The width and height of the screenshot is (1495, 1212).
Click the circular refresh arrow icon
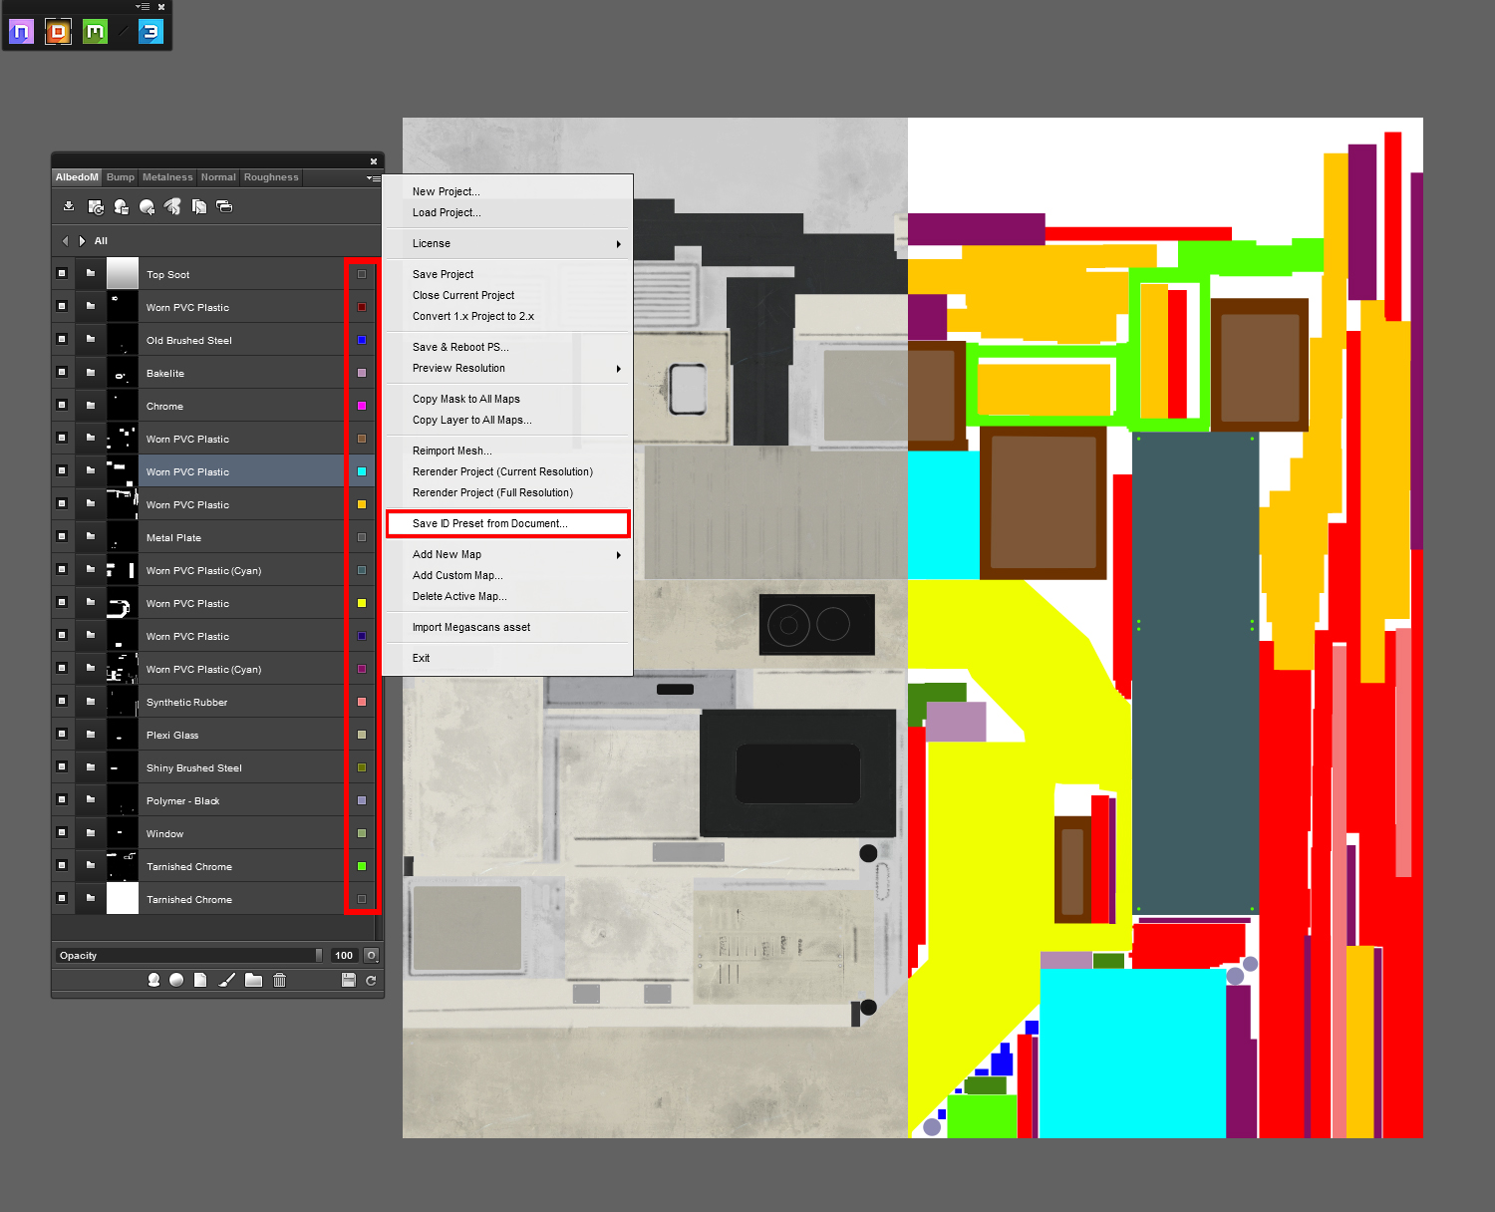371,981
